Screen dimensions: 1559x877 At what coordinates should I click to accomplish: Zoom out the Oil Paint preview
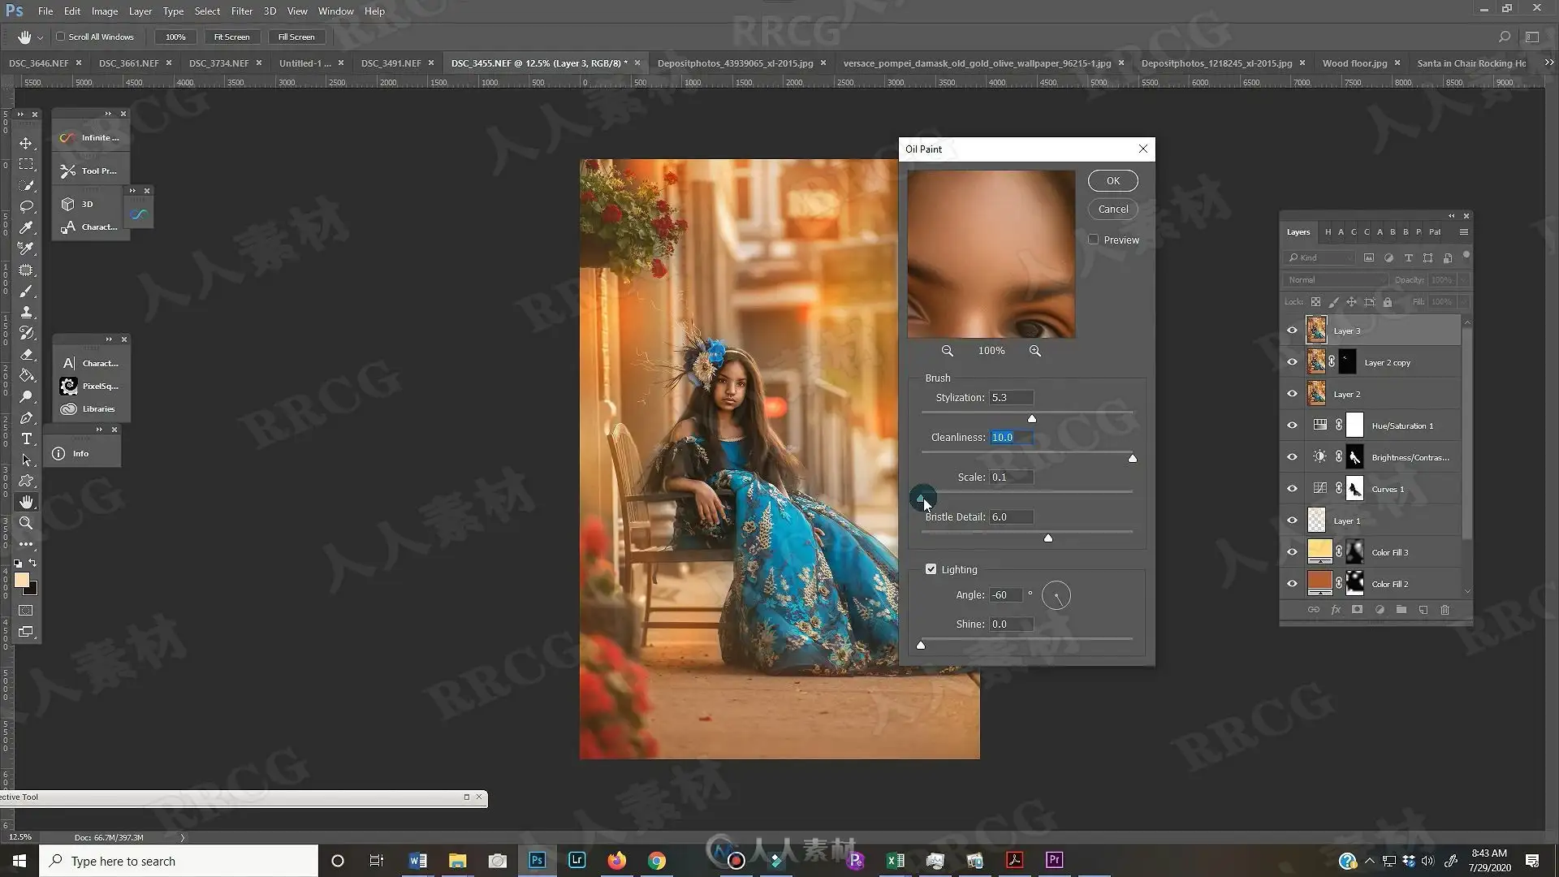click(x=947, y=351)
